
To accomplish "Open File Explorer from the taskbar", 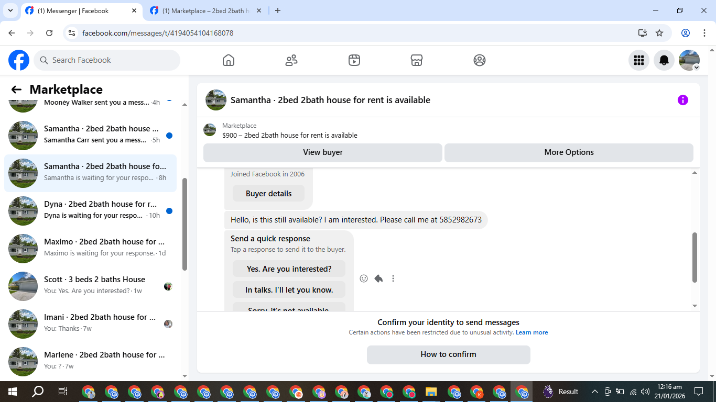I will (431, 392).
